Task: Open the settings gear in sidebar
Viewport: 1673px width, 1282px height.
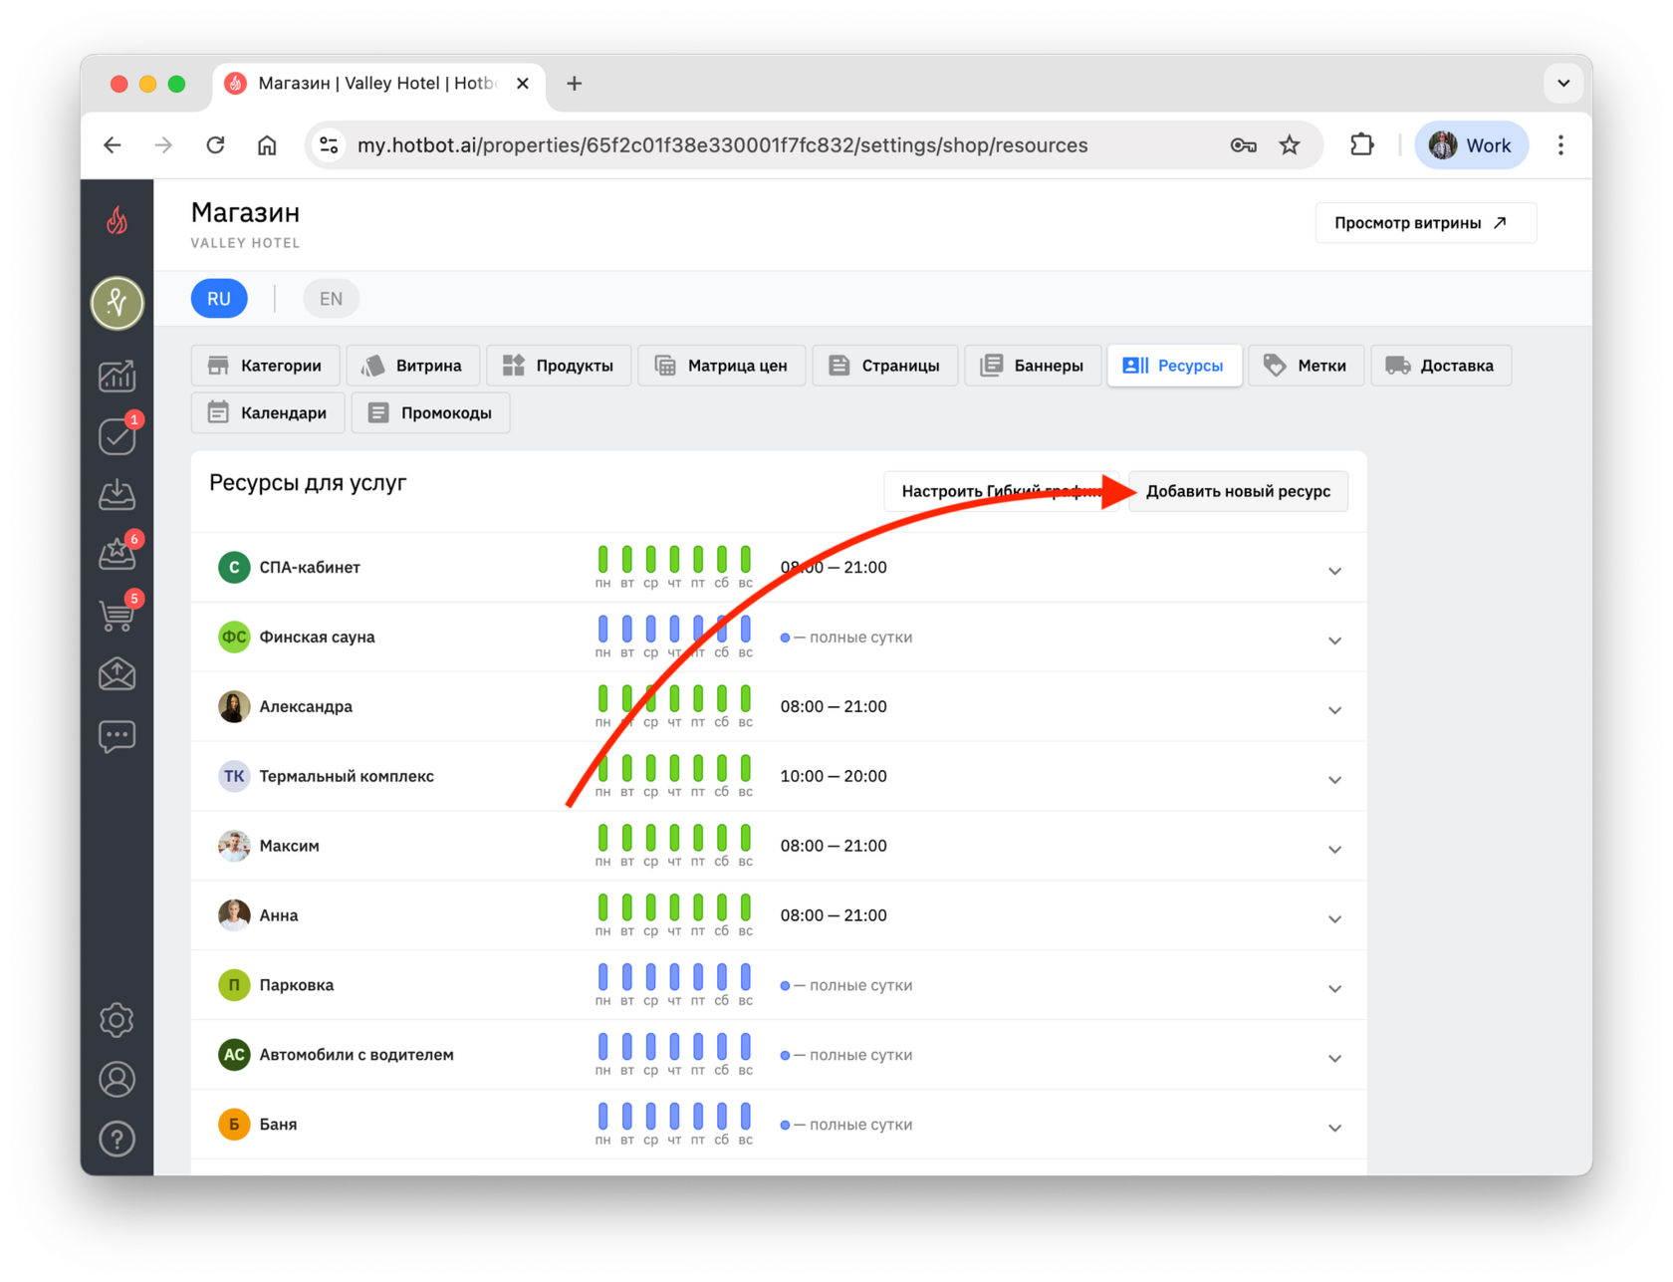Action: coord(118,1019)
